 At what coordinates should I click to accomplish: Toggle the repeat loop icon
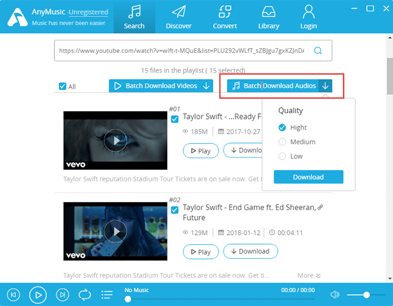85,294
